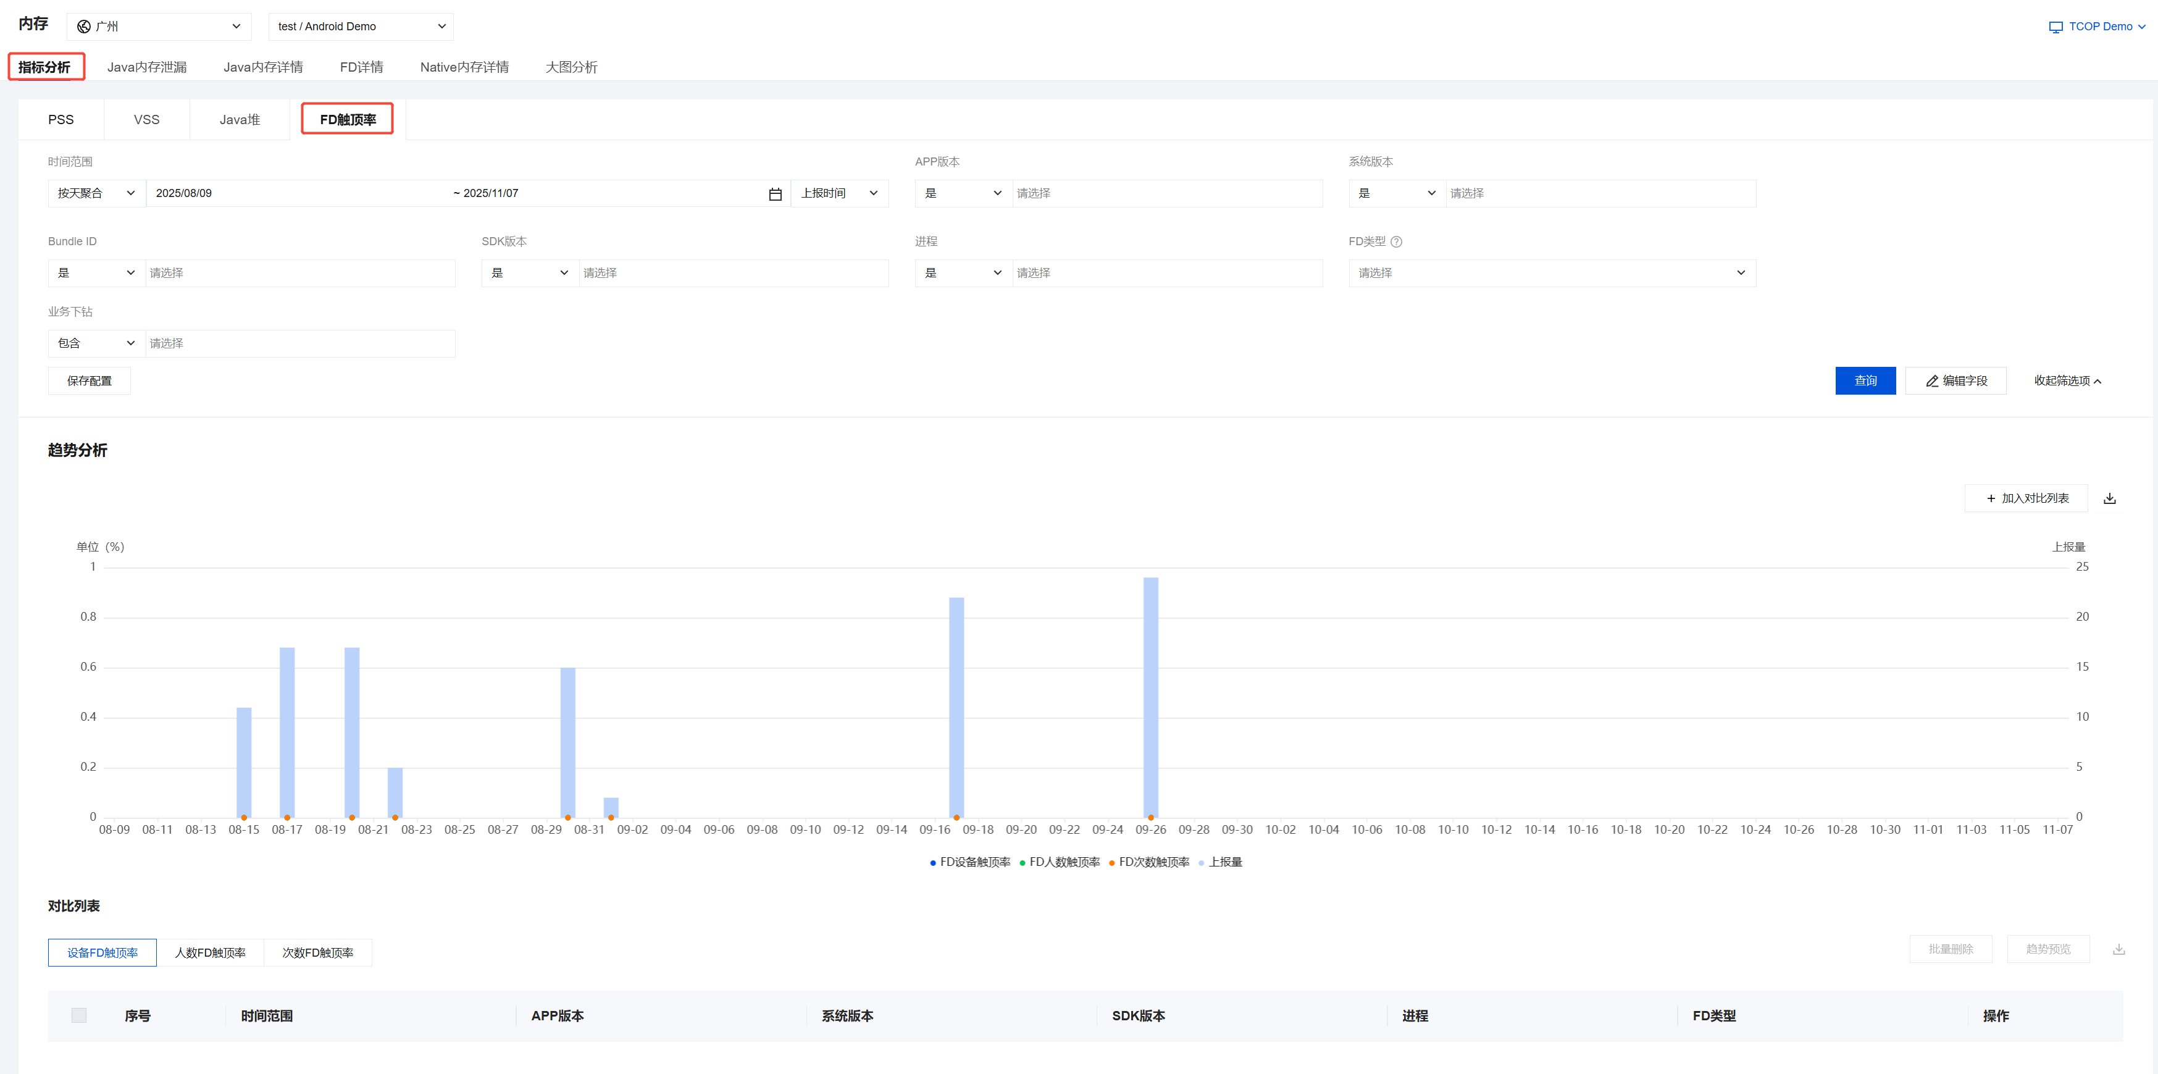Select the PSS metric tab
This screenshot has height=1074, width=2158.
tap(61, 120)
